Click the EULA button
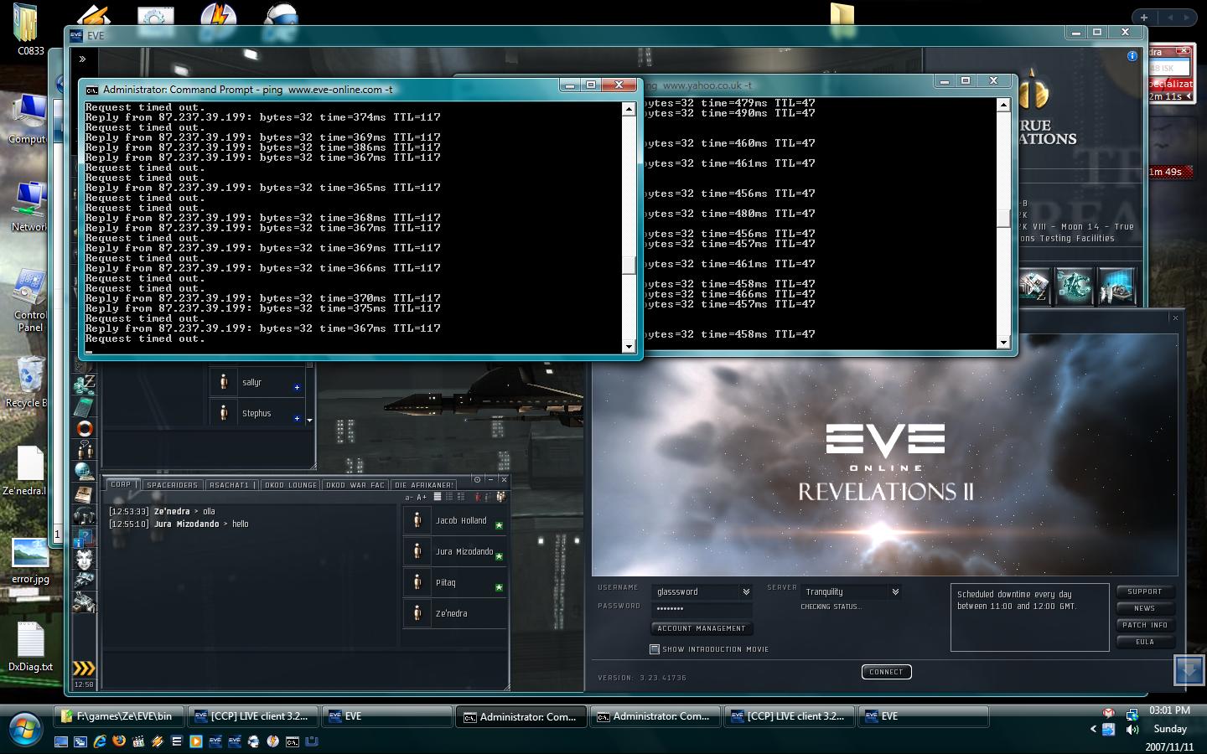The height and width of the screenshot is (754, 1207). 1145,642
